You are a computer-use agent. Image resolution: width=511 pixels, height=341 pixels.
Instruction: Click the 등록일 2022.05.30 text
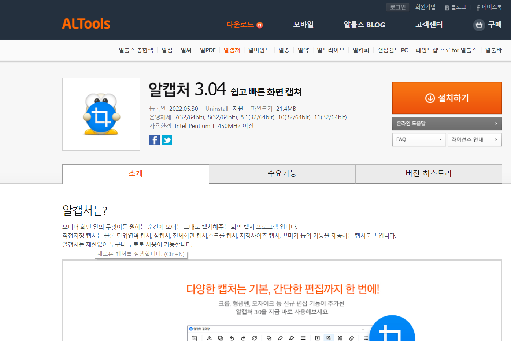pos(174,109)
